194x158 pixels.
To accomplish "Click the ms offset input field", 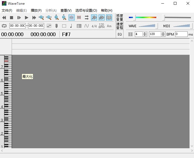I will pos(181,34).
